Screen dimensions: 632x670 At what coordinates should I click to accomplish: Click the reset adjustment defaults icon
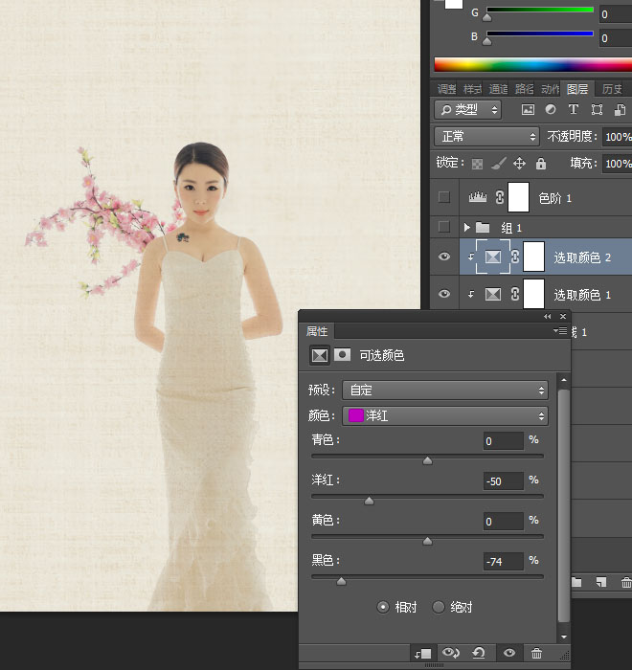pos(479,653)
